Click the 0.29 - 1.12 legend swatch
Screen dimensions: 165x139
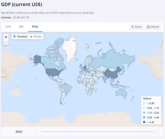pos(144,108)
